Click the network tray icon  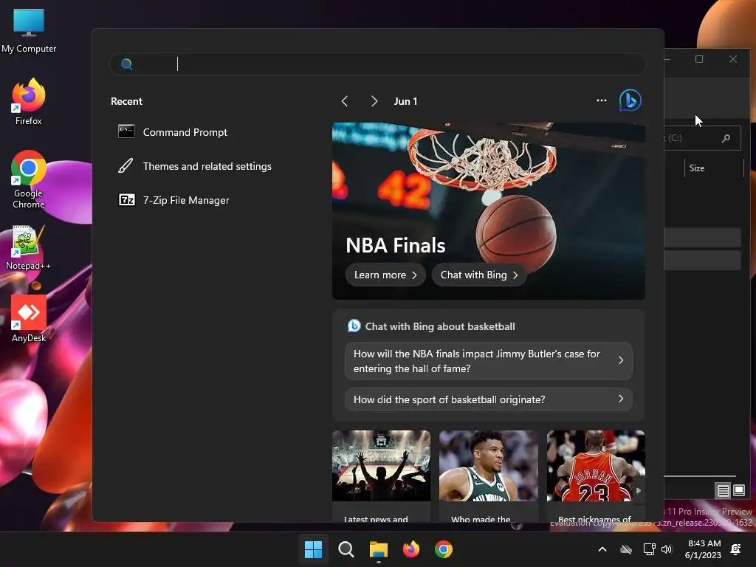coord(649,549)
